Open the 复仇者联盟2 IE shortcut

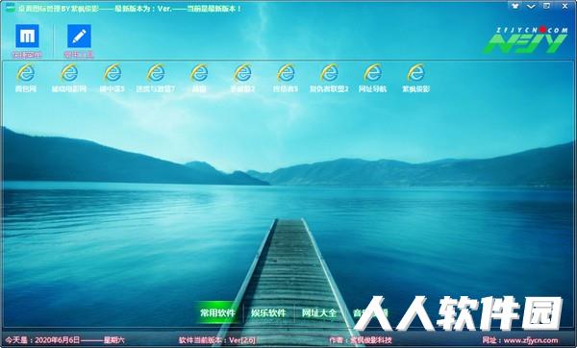coord(329,78)
